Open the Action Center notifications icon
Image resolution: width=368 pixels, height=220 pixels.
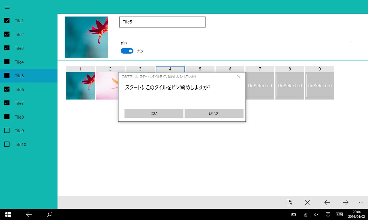pos(328,214)
